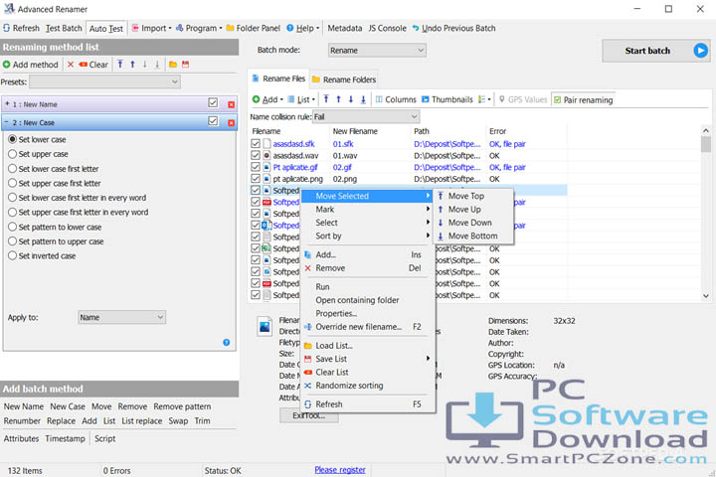
Task: Move file to top in file list toolbar
Action: tap(326, 99)
